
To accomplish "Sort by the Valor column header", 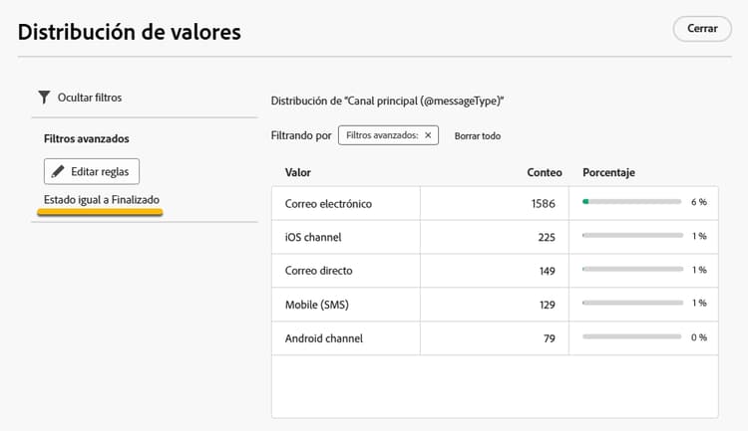I will coord(297,172).
